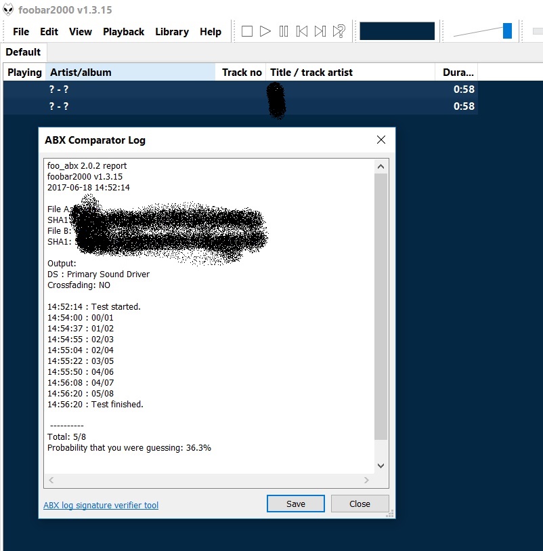The height and width of the screenshot is (551, 543).
Task: Open the Help menu
Action: [x=211, y=32]
